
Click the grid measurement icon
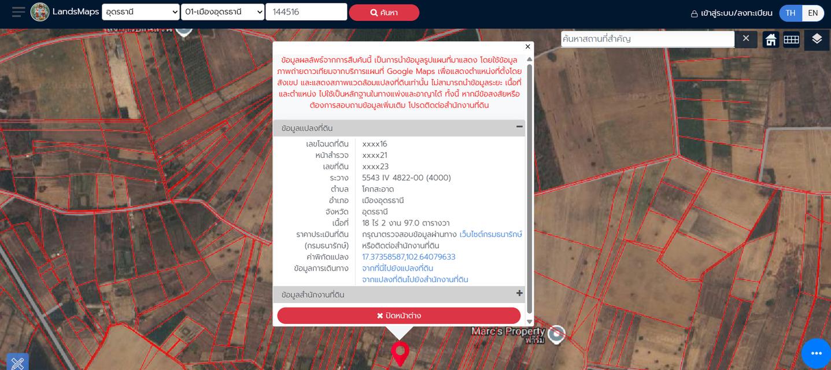791,39
